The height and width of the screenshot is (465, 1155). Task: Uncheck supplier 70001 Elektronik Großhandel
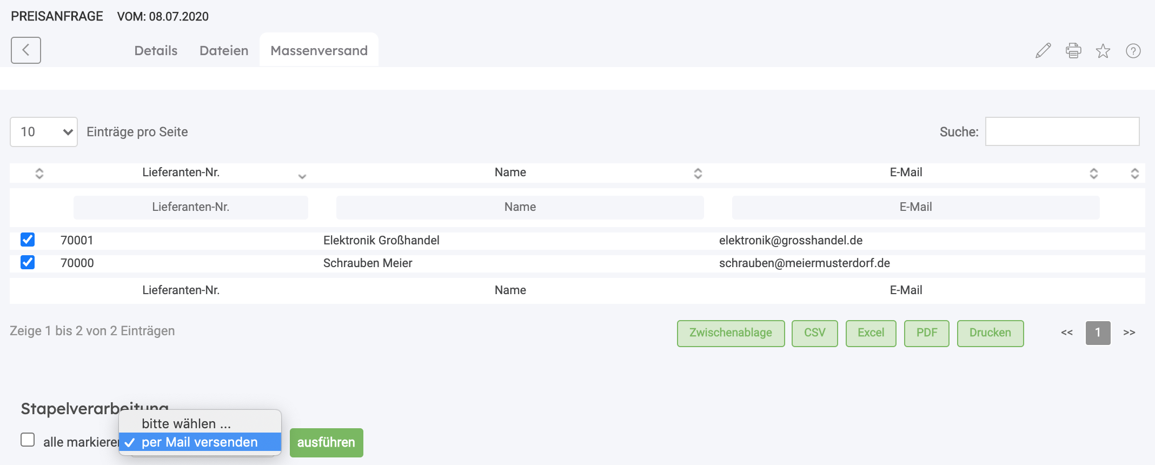pyautogui.click(x=28, y=240)
